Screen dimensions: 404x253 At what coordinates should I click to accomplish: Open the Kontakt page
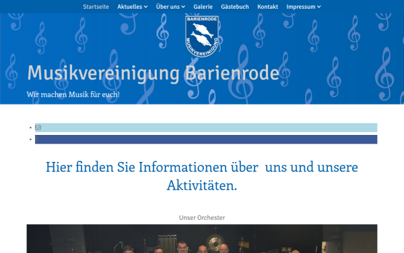tap(268, 7)
